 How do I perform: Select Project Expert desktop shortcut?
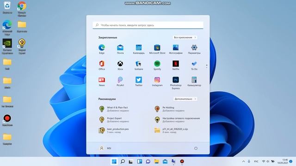pyautogui.click(x=22, y=47)
